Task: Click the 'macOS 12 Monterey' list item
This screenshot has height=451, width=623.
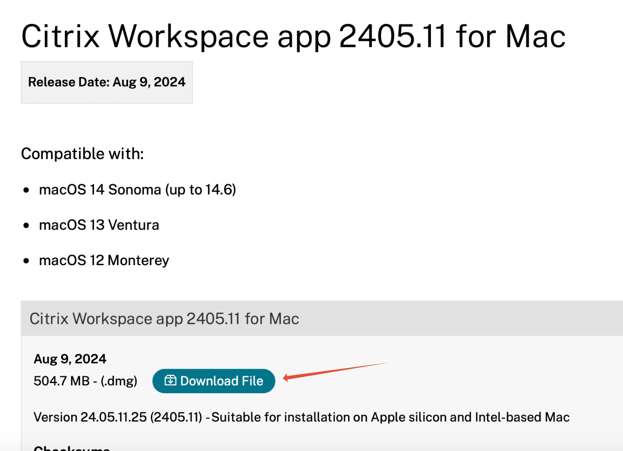Action: click(x=104, y=260)
